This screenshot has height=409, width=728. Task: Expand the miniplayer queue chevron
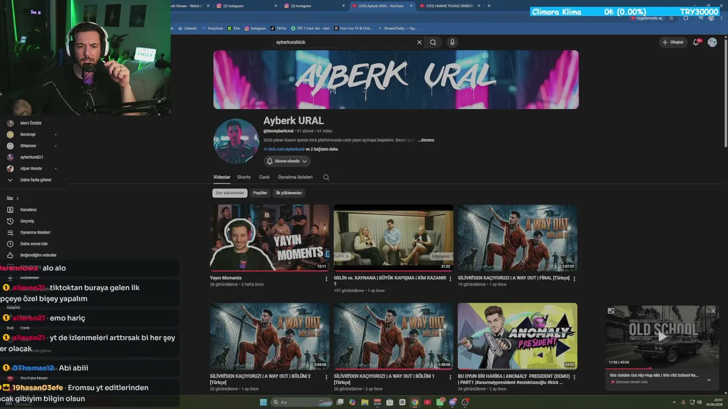(709, 379)
